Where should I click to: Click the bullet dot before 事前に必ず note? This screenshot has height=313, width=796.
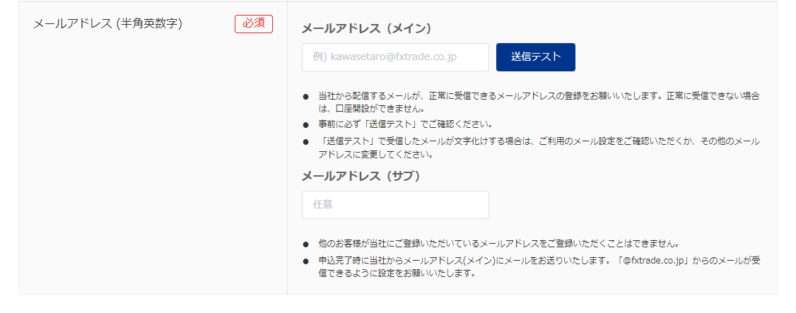(306, 125)
